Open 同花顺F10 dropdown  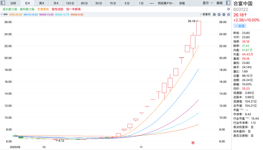point(166,3)
